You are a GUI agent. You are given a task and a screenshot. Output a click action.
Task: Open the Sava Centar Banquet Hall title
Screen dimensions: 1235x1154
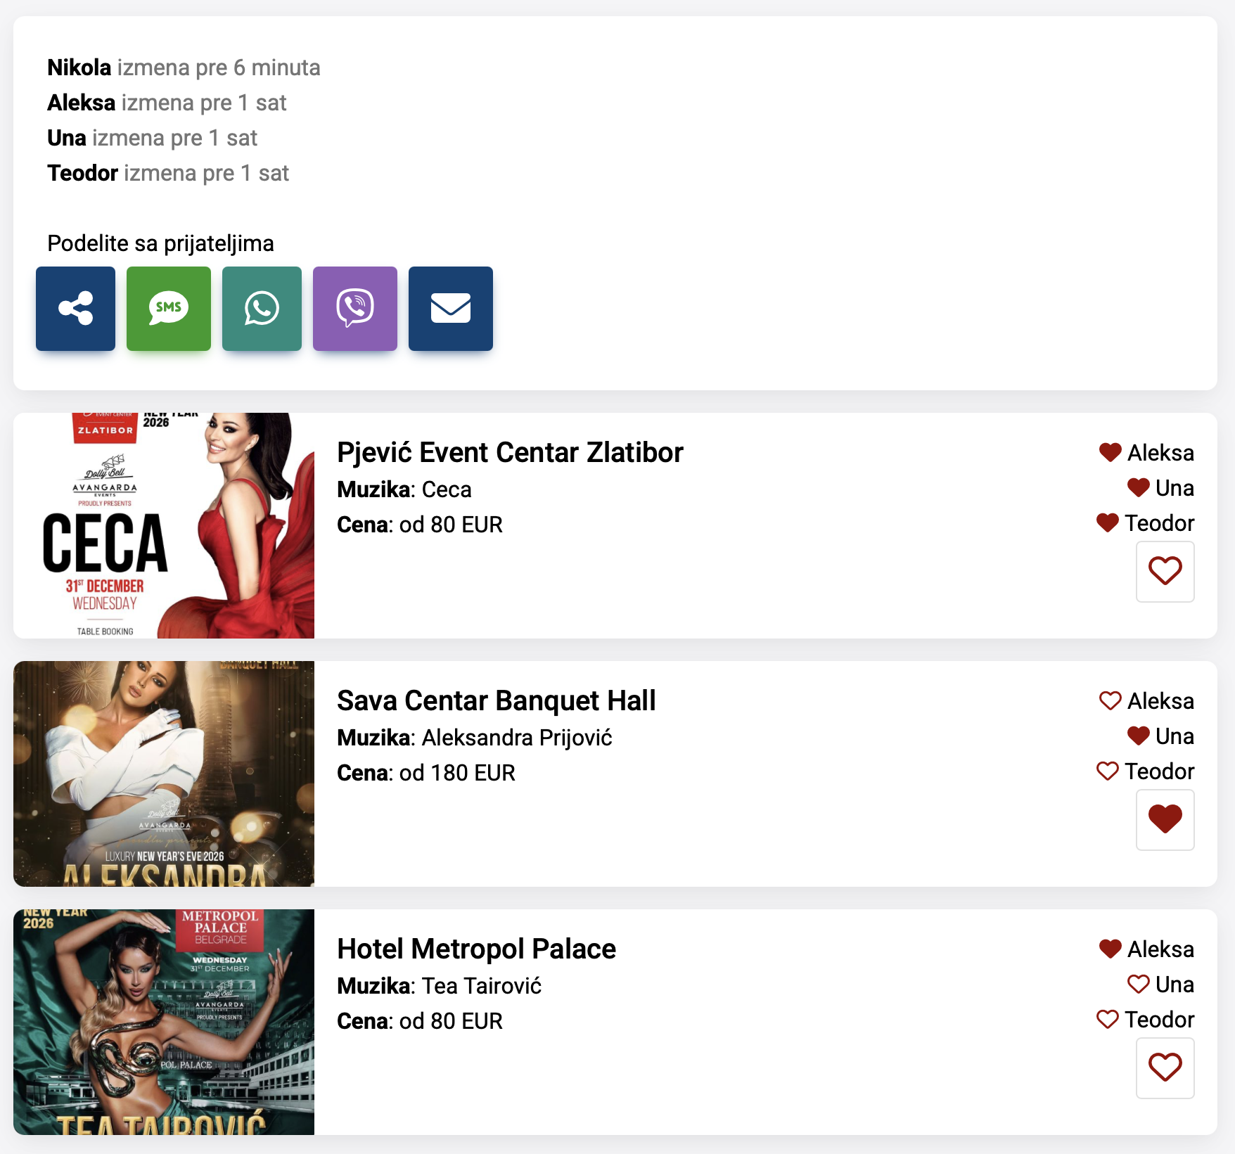tap(496, 701)
